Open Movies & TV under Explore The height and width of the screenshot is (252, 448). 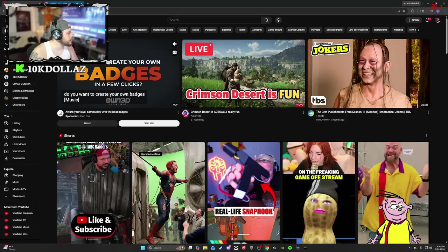click(x=19, y=189)
